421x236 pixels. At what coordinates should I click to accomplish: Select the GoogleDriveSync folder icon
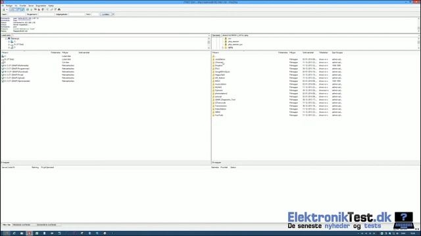pyautogui.click(x=214, y=71)
